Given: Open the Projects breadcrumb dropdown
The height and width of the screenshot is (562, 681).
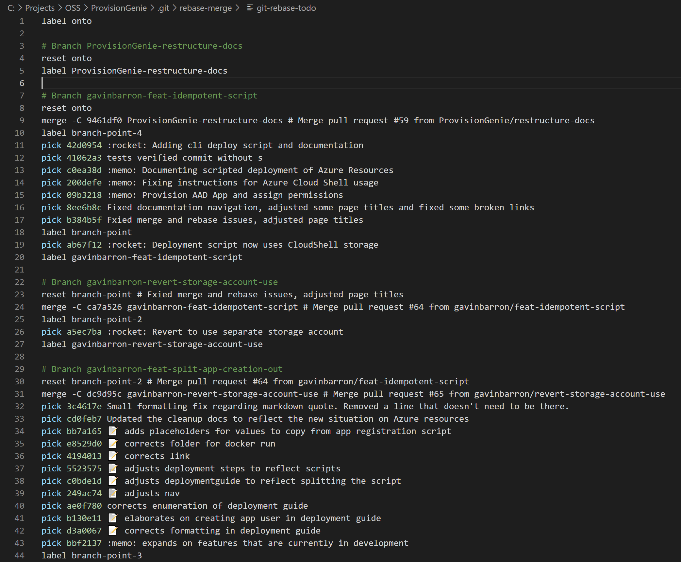Looking at the screenshot, I should click(40, 8).
